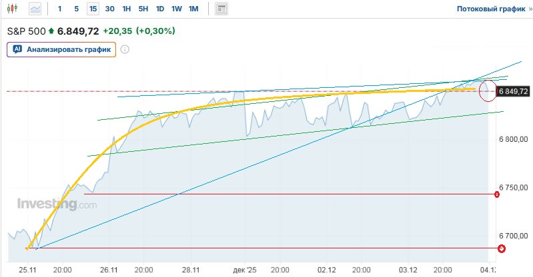Choose the 1W timeframe
The height and width of the screenshot is (277, 533).
point(176,9)
